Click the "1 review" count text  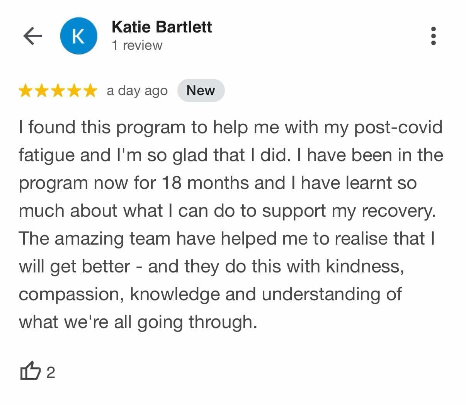(x=137, y=46)
